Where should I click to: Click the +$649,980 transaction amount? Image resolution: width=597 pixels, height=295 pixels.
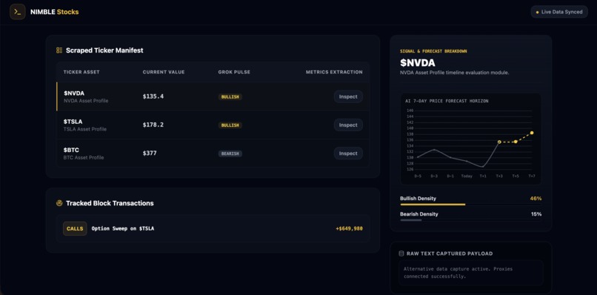click(349, 229)
